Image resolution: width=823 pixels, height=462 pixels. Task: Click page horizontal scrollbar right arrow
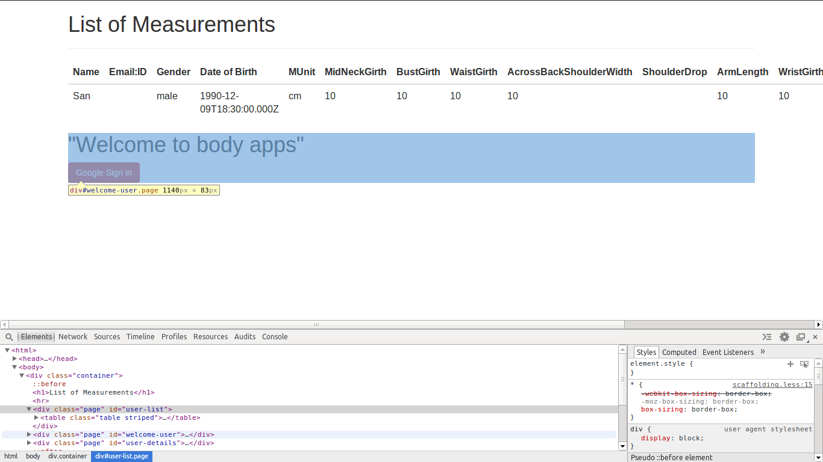(818, 324)
